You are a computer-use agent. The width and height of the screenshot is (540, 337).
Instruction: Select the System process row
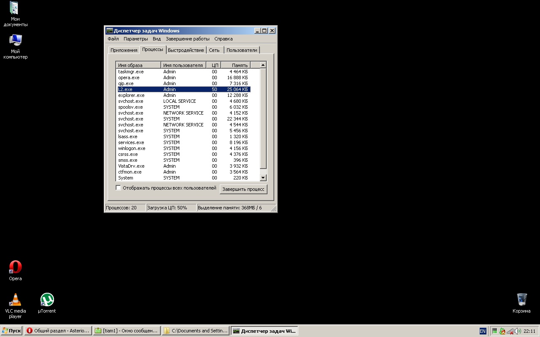pos(183,178)
